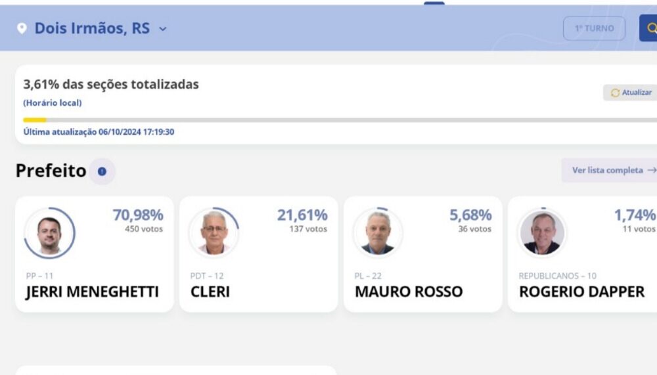Click the refresh icon in Atualizar
The width and height of the screenshot is (657, 375).
coord(615,93)
